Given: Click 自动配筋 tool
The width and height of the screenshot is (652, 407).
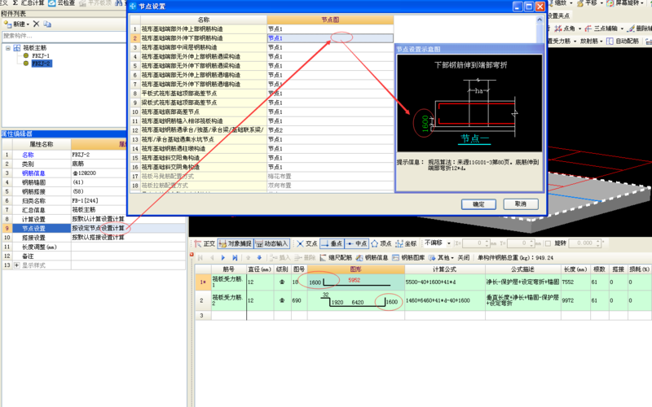Looking at the screenshot, I should pyautogui.click(x=623, y=42).
